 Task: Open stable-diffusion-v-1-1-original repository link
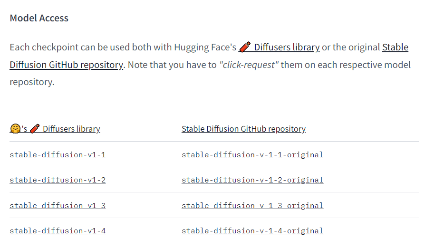click(252, 154)
